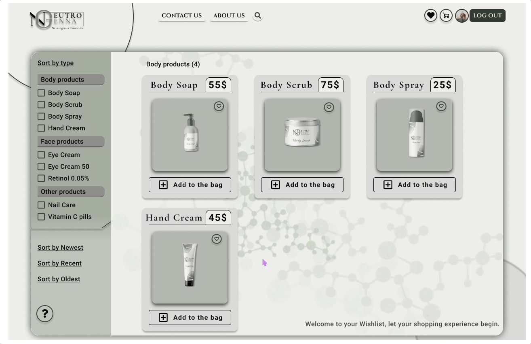Check the Retinol 0.05% filter
The width and height of the screenshot is (531, 344).
(41, 178)
